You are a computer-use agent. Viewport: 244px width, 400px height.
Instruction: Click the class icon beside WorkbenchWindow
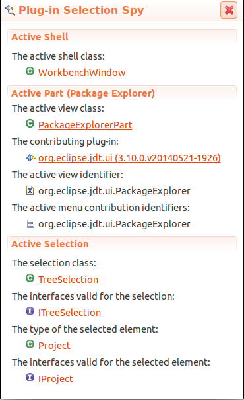(30, 71)
